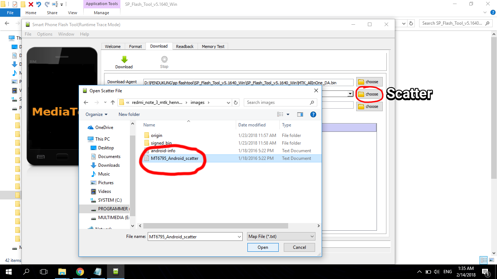497x279 pixels.
Task: Click the Undo icon in Explorer title bar
Action: [x=39, y=4]
